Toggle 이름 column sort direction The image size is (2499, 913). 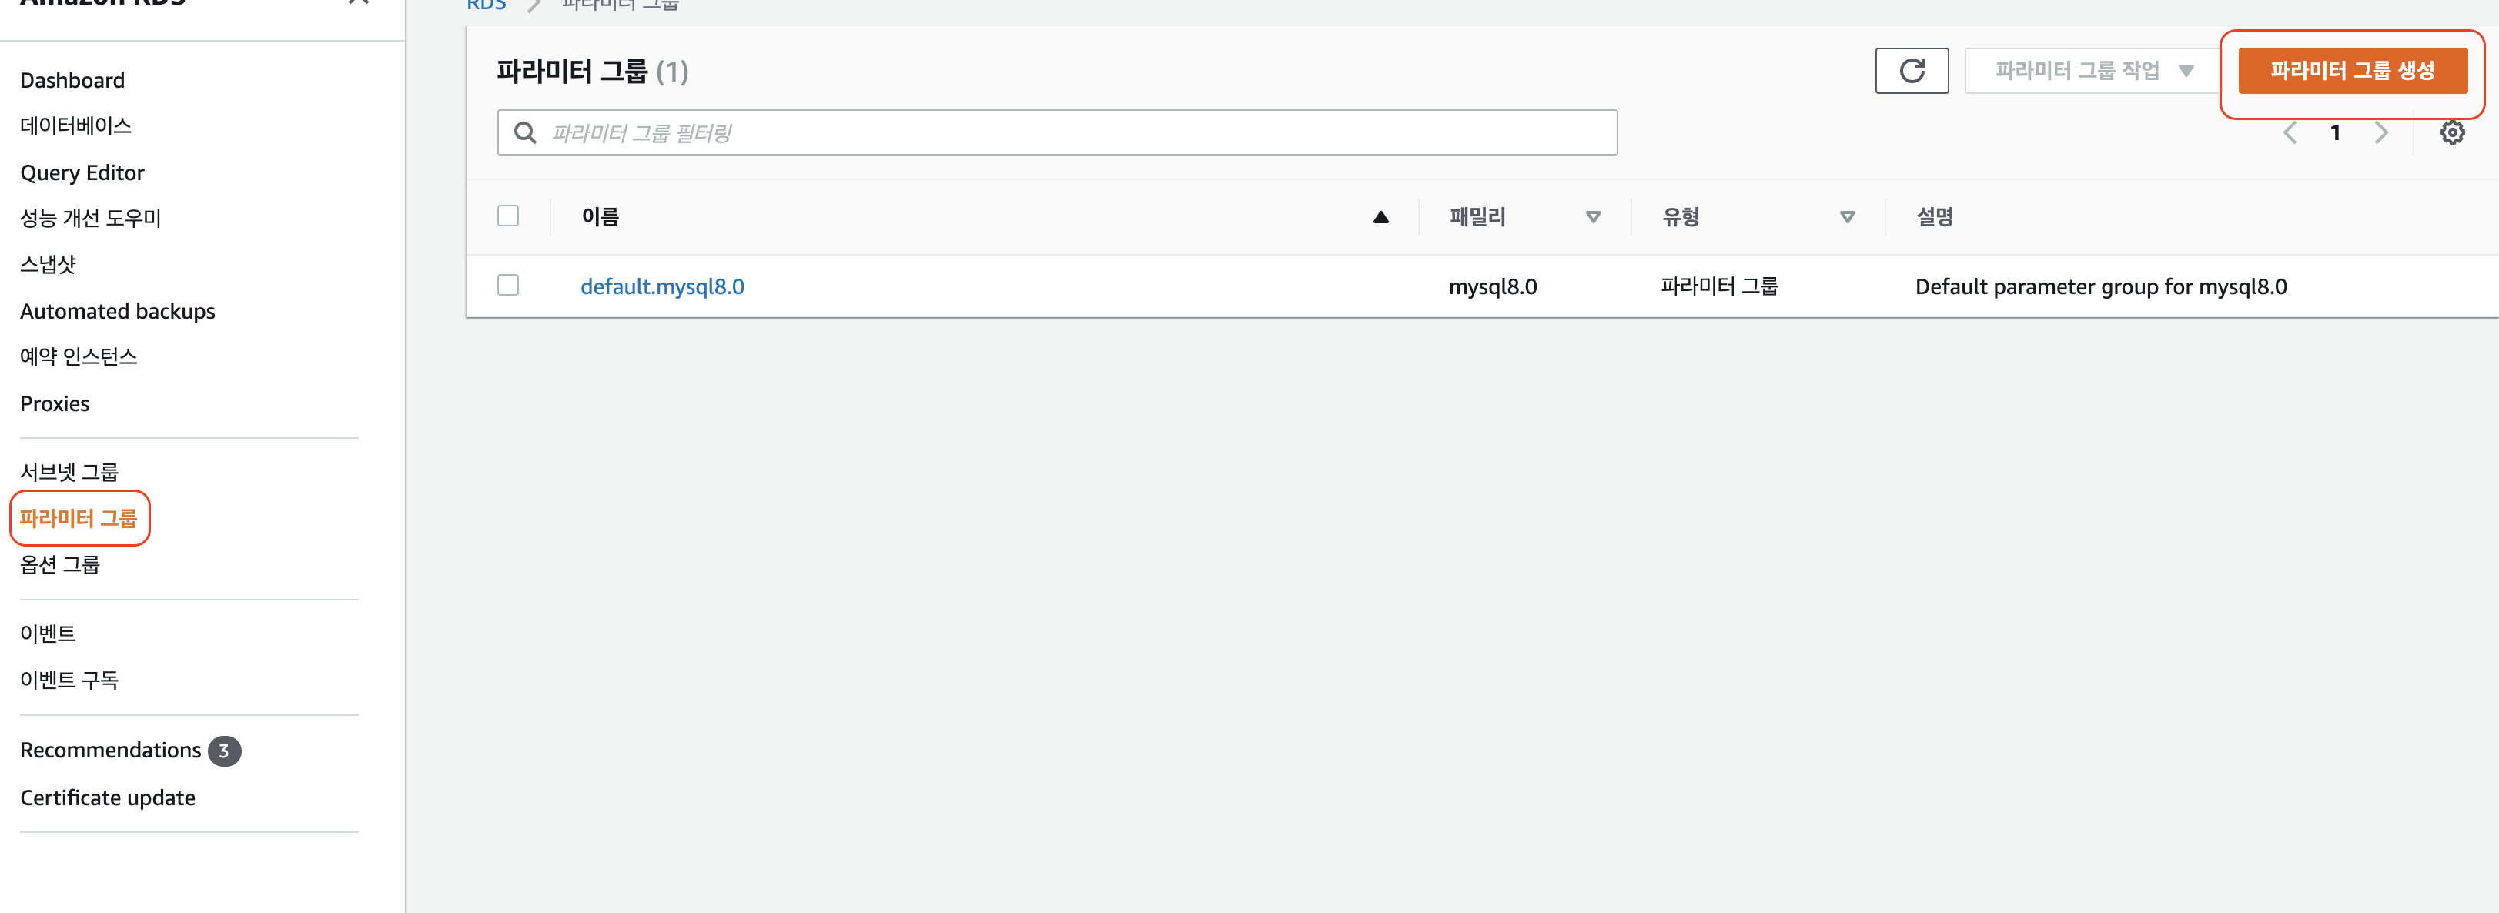pyautogui.click(x=1380, y=217)
